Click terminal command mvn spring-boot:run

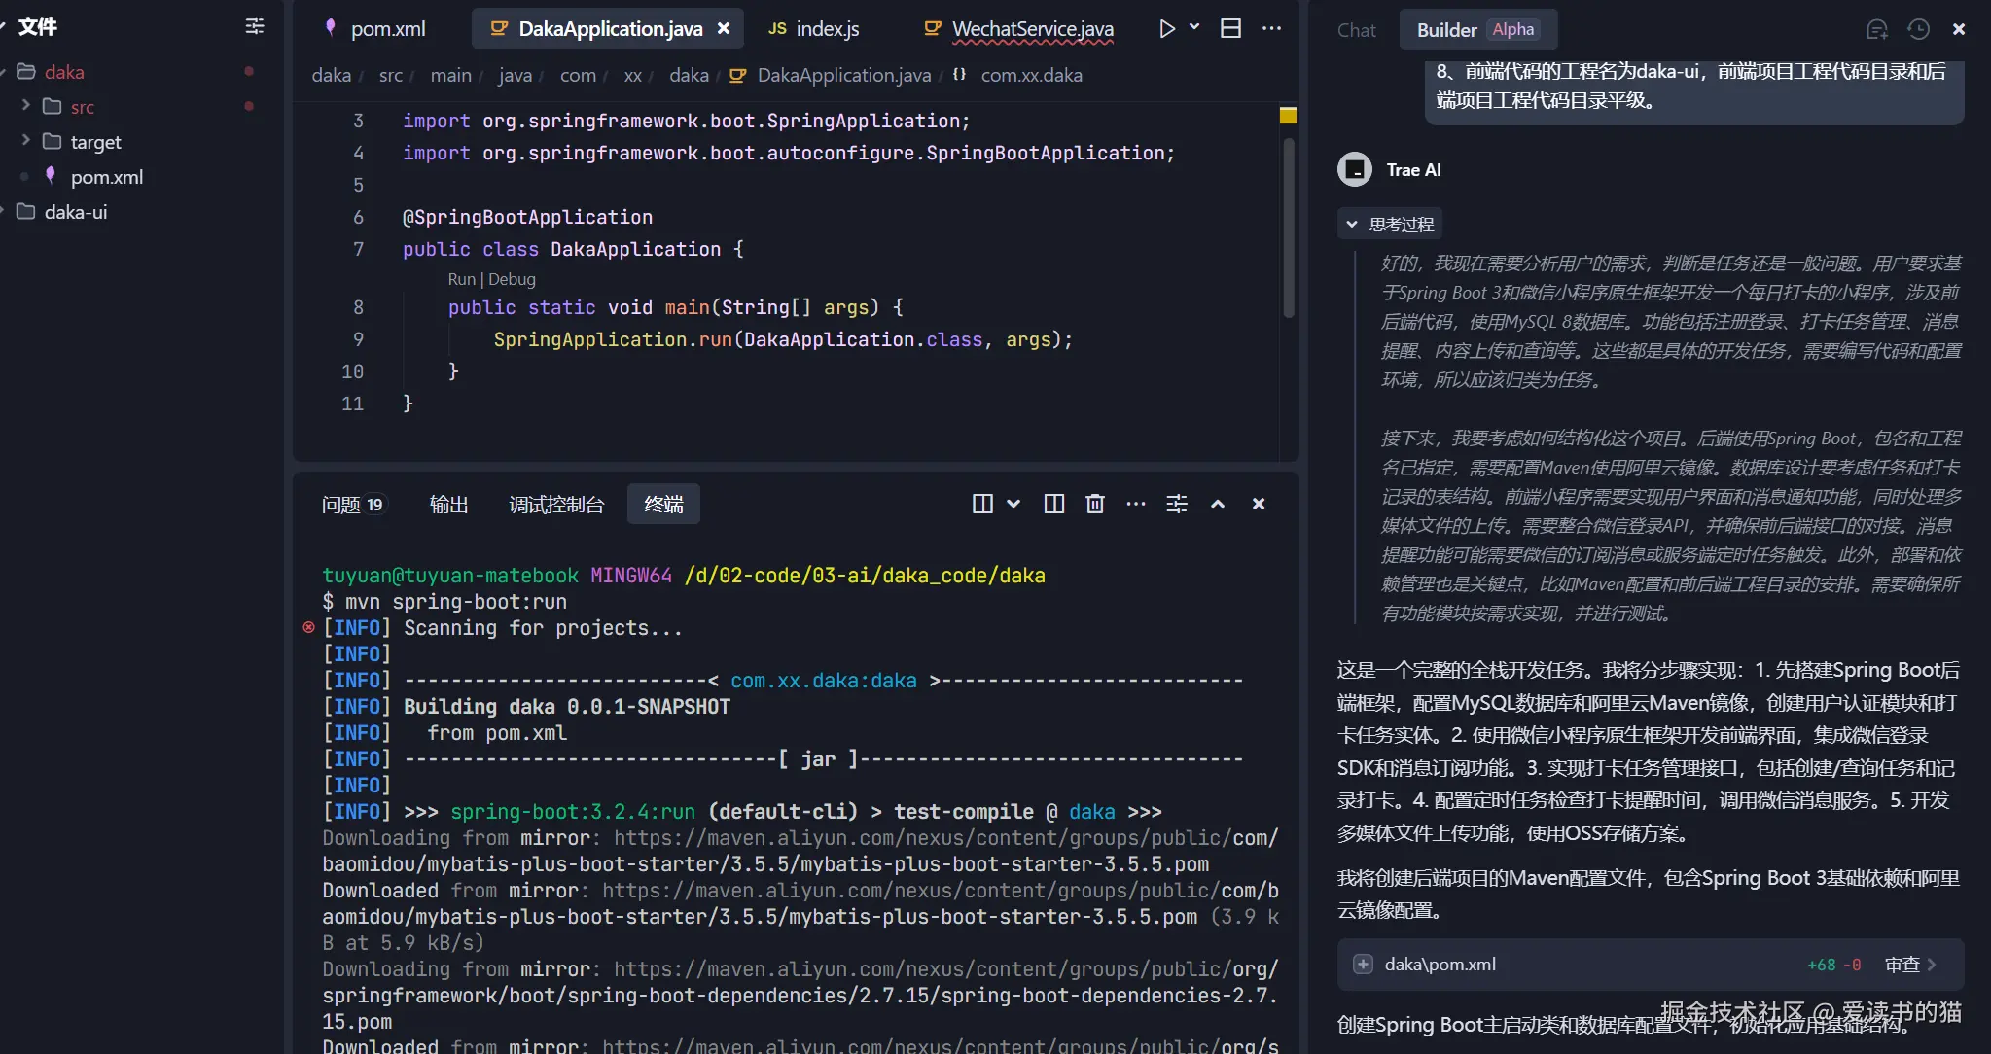(455, 602)
